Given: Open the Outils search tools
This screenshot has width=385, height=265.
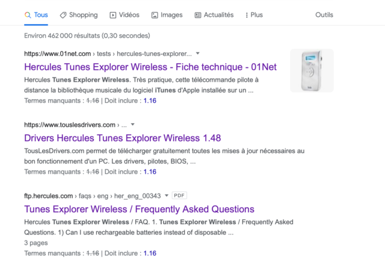Looking at the screenshot, I should (x=324, y=15).
